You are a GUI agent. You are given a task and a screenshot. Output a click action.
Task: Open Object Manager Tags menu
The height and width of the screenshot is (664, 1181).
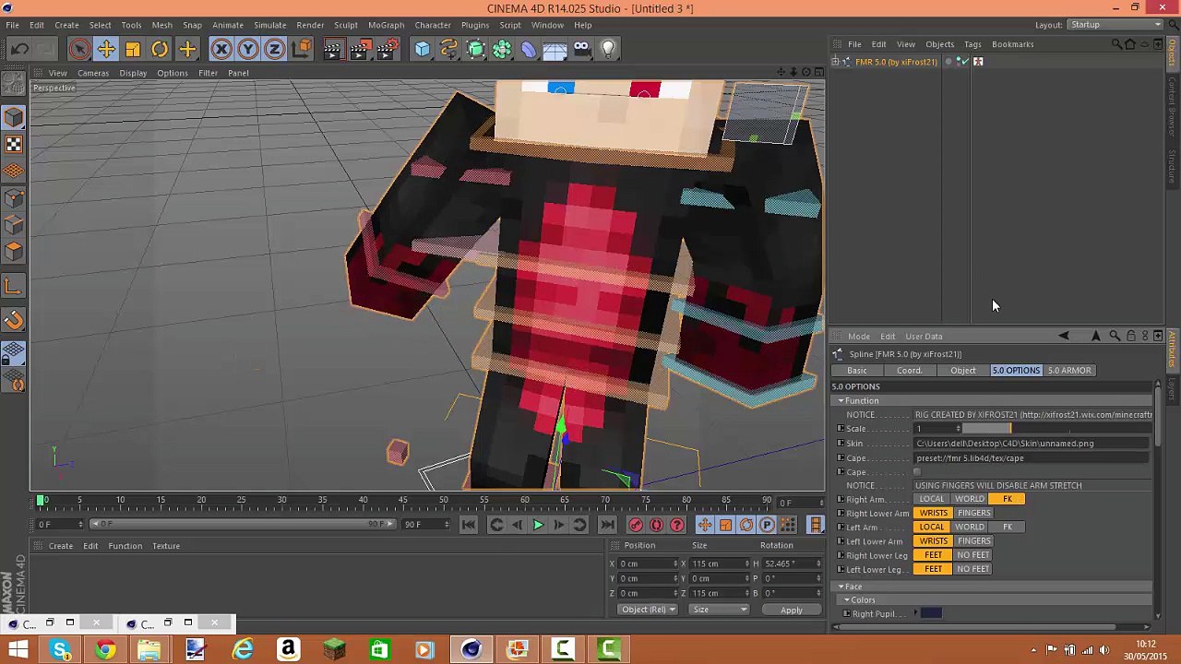tap(972, 44)
